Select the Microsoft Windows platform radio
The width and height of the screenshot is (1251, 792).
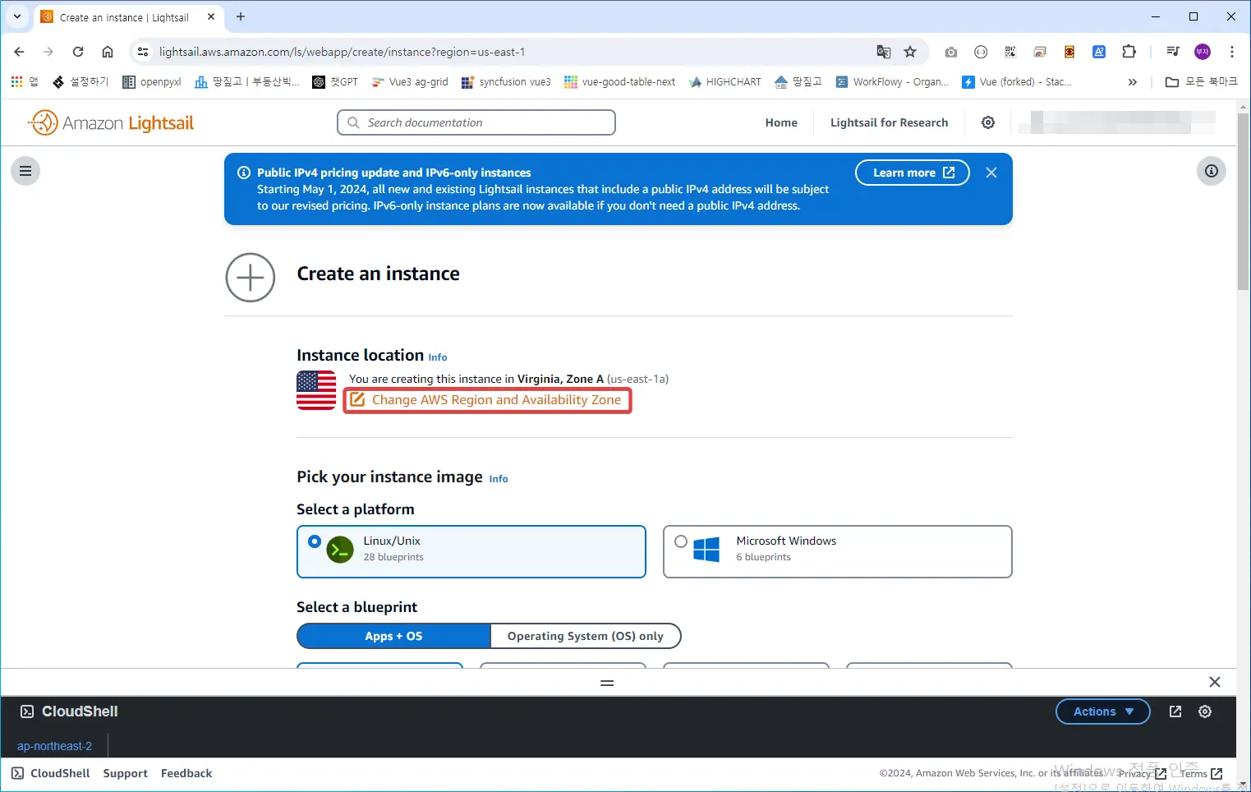[x=681, y=541]
